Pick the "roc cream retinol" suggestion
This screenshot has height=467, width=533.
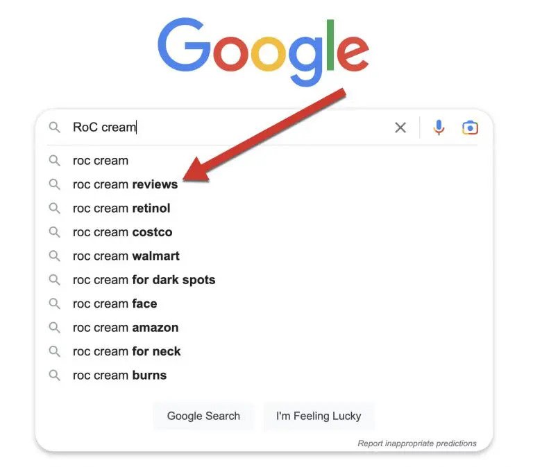pyautogui.click(x=121, y=209)
